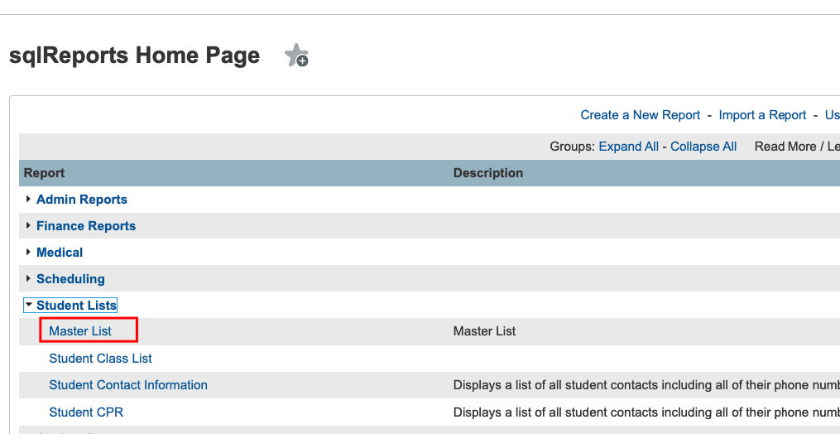Open the Medical group link
The height and width of the screenshot is (434, 840).
pos(60,252)
